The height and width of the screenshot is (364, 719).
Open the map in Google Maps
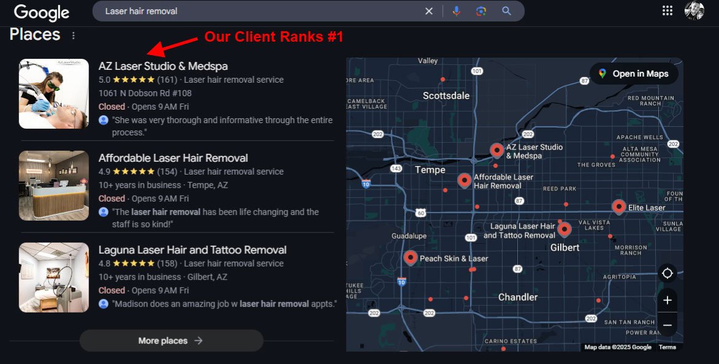(634, 74)
